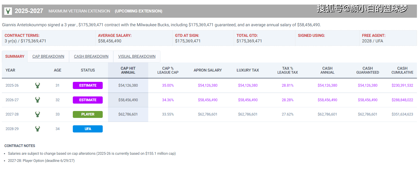Click the Tax % League Tax column header
The image size is (418, 173).
click(287, 70)
